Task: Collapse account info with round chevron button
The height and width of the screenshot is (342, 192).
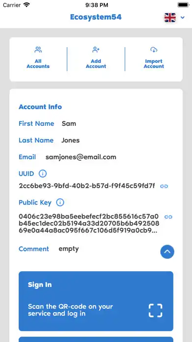Action: [x=167, y=252]
